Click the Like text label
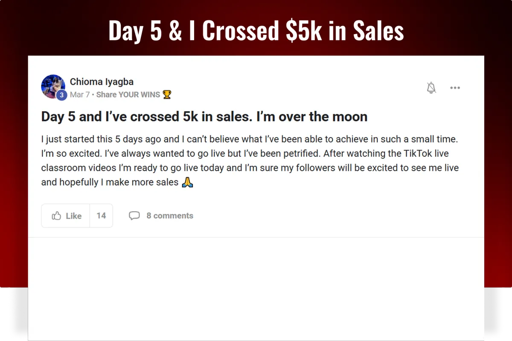The image size is (512, 341). coord(73,216)
